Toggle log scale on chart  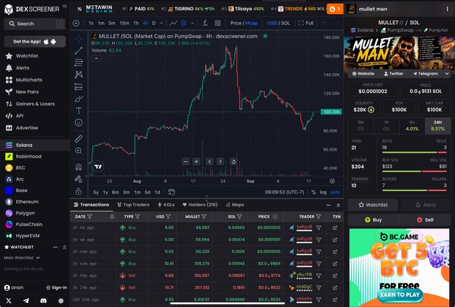point(323,192)
